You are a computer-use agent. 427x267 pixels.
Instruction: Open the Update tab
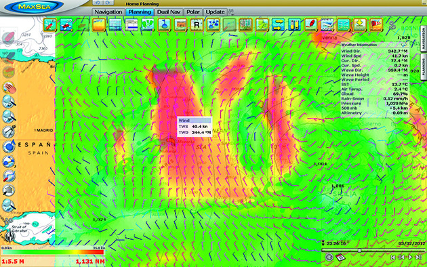(215, 12)
